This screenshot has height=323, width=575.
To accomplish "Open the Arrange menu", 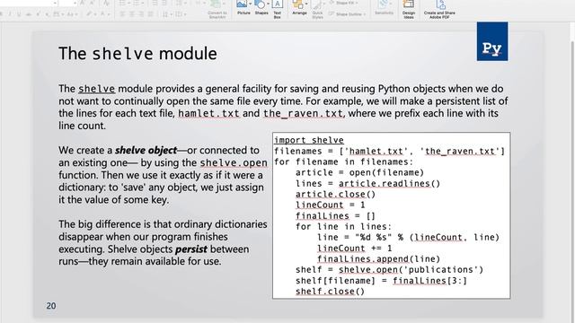I will [x=299, y=7].
